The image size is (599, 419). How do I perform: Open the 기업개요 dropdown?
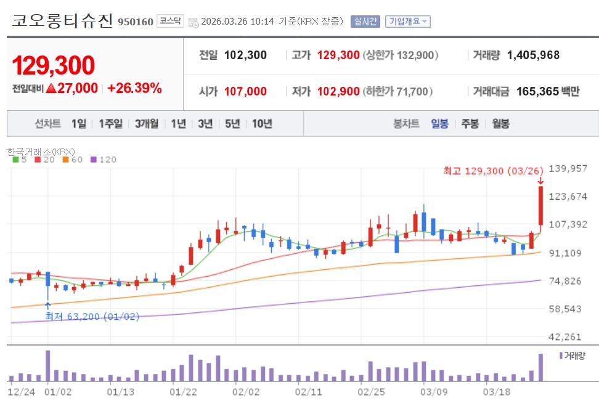[x=408, y=22]
